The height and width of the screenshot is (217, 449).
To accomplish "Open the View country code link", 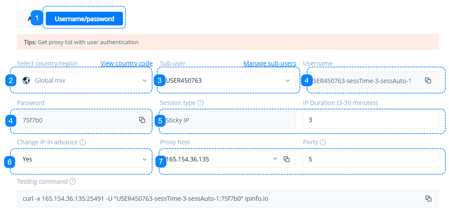I will pos(126,63).
